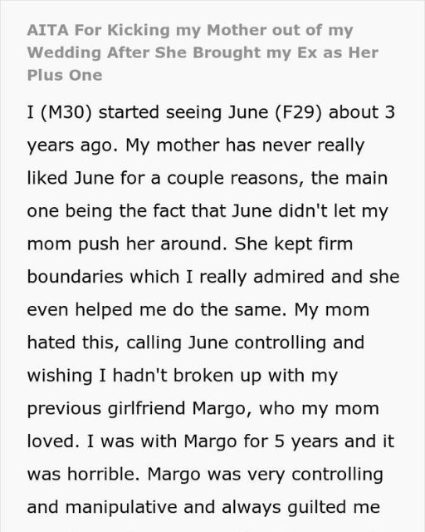
Task: Click the words "was horrible."
Action: click(x=83, y=474)
